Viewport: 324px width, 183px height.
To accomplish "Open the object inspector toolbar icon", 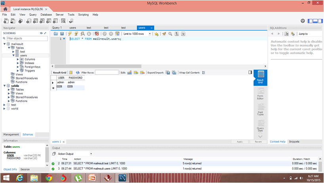I will (x=21, y=21).
